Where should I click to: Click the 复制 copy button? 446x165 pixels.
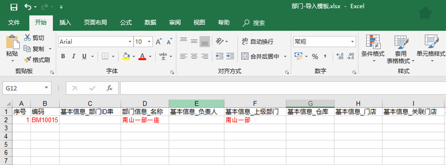[x=34, y=49]
